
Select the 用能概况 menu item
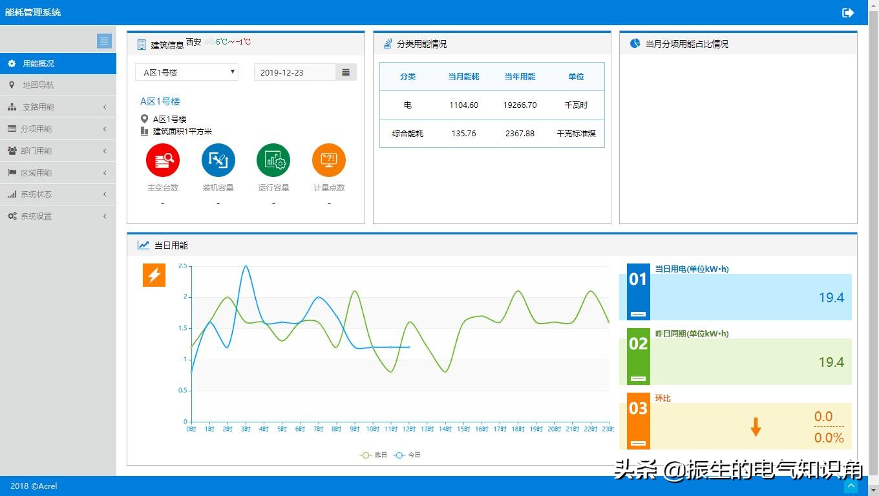(58, 63)
